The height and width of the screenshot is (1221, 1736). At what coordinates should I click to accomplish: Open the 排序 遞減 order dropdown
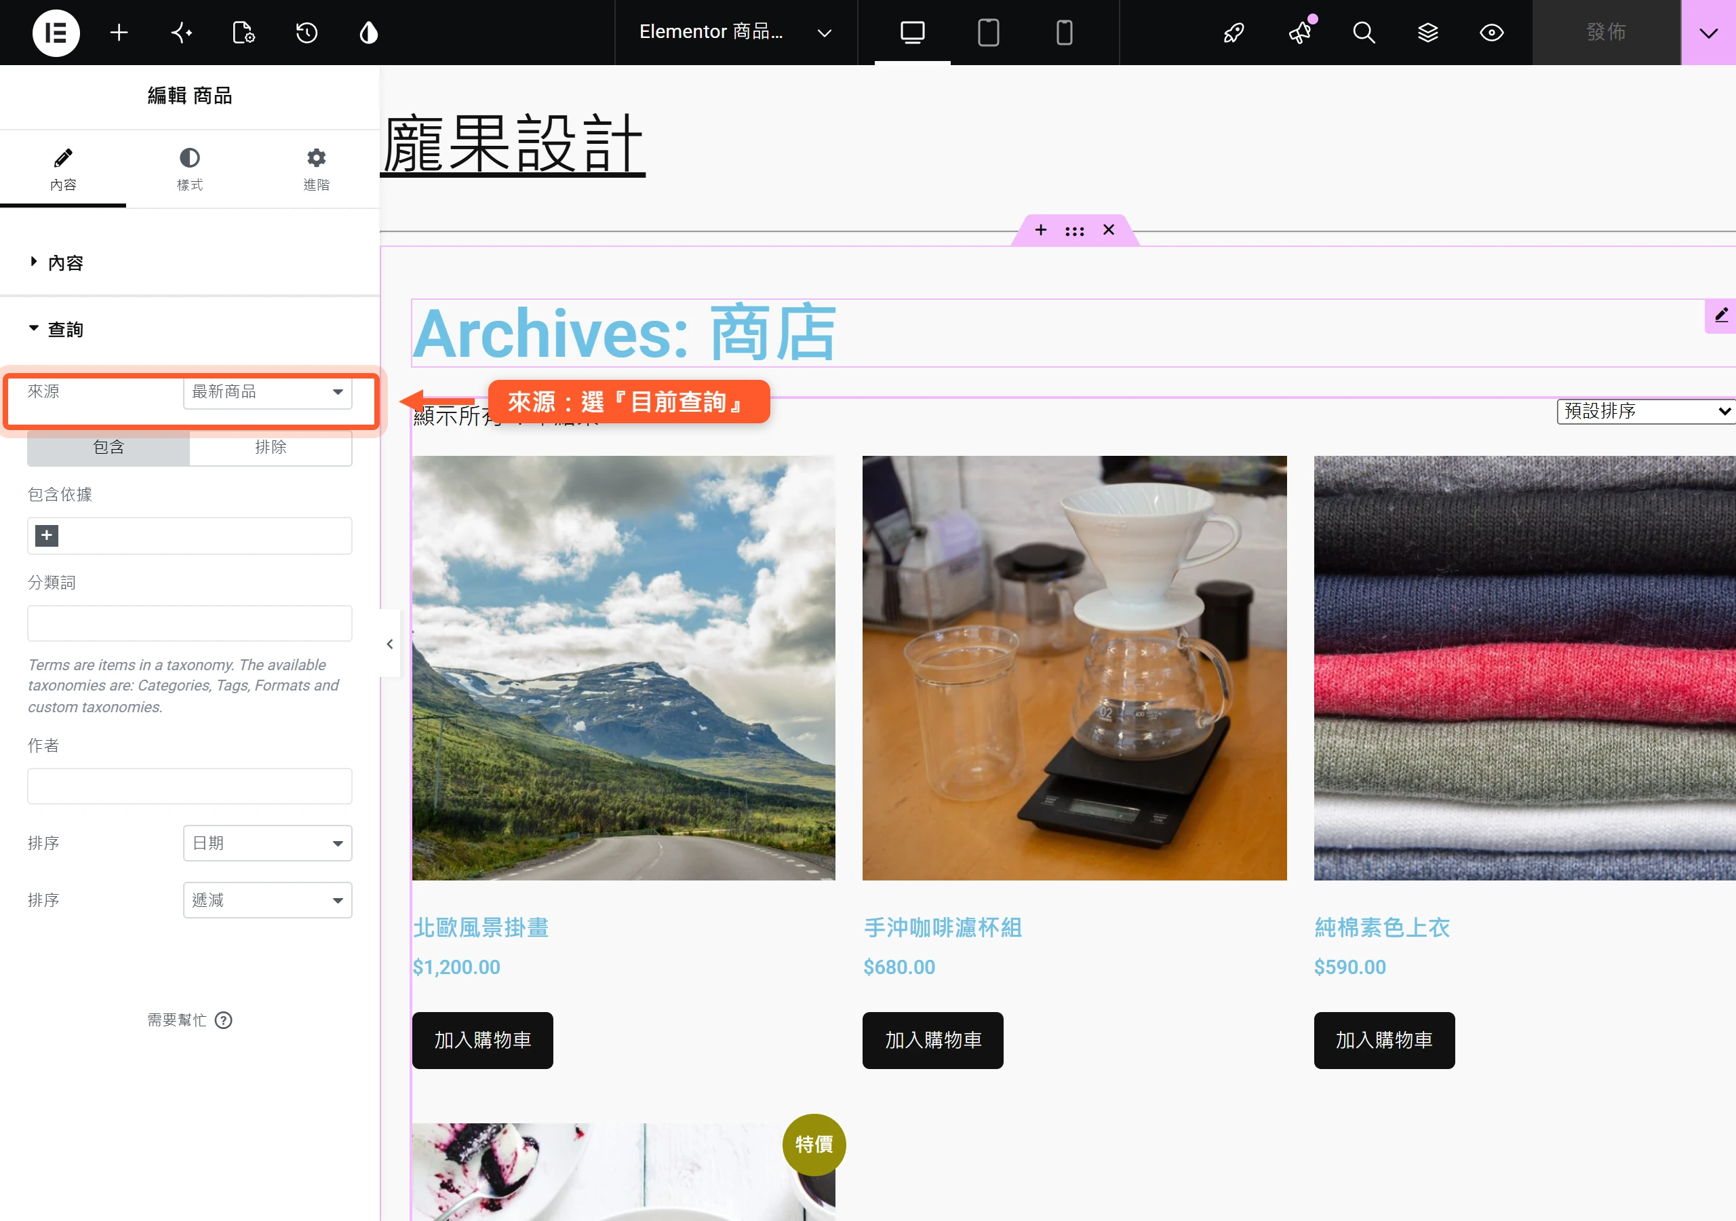tap(268, 899)
